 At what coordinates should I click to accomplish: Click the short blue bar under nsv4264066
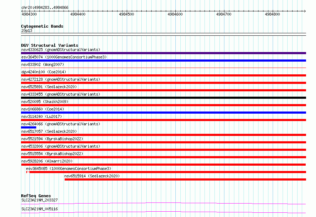[29, 127]
